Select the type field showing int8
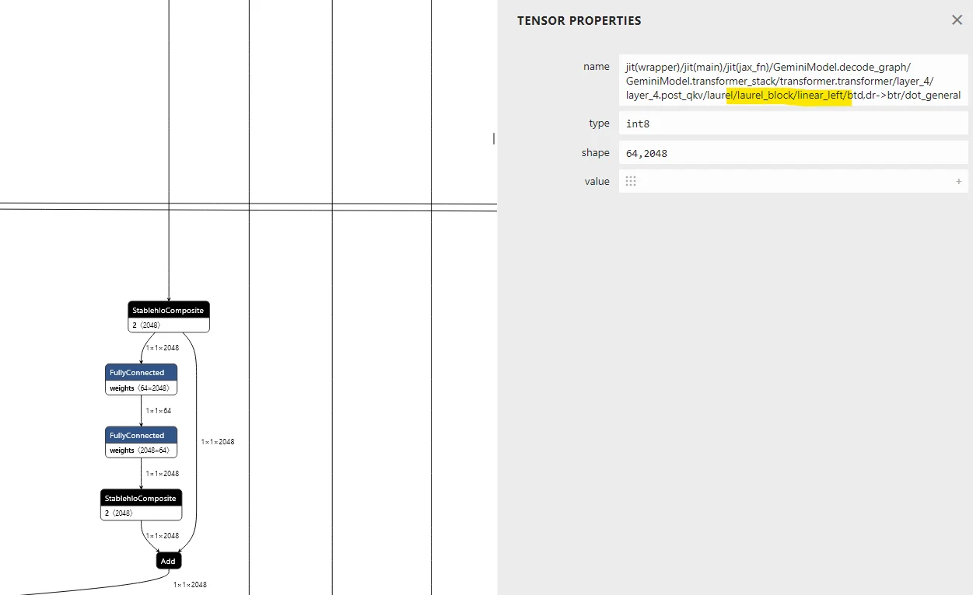 (793, 124)
